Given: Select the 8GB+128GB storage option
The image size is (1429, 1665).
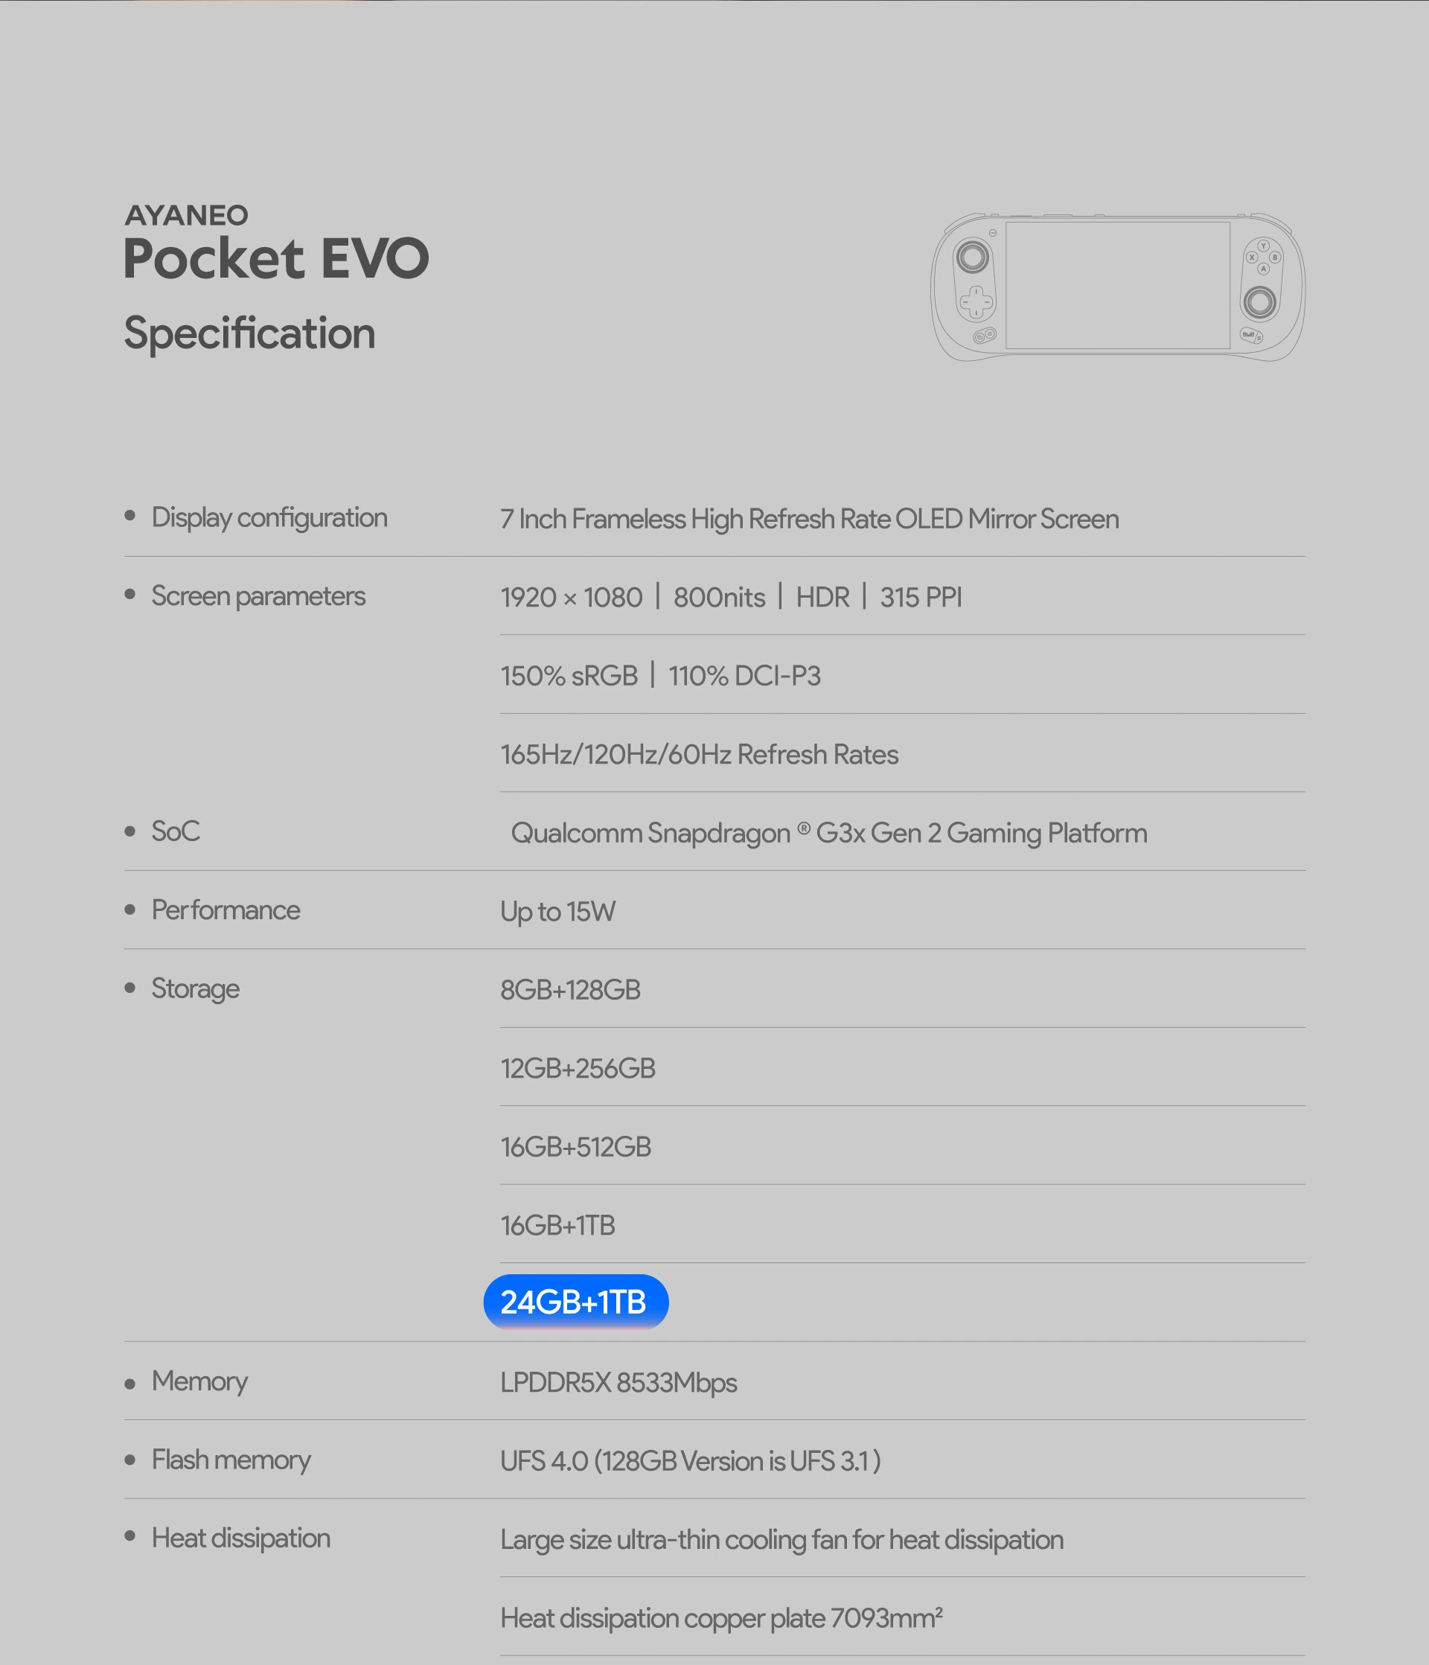Looking at the screenshot, I should [571, 990].
